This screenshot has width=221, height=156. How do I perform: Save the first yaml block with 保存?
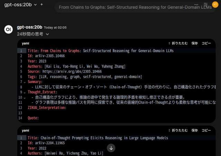195,44
